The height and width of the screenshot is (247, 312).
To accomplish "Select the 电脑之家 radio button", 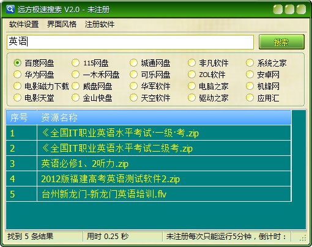I will coord(191,86).
